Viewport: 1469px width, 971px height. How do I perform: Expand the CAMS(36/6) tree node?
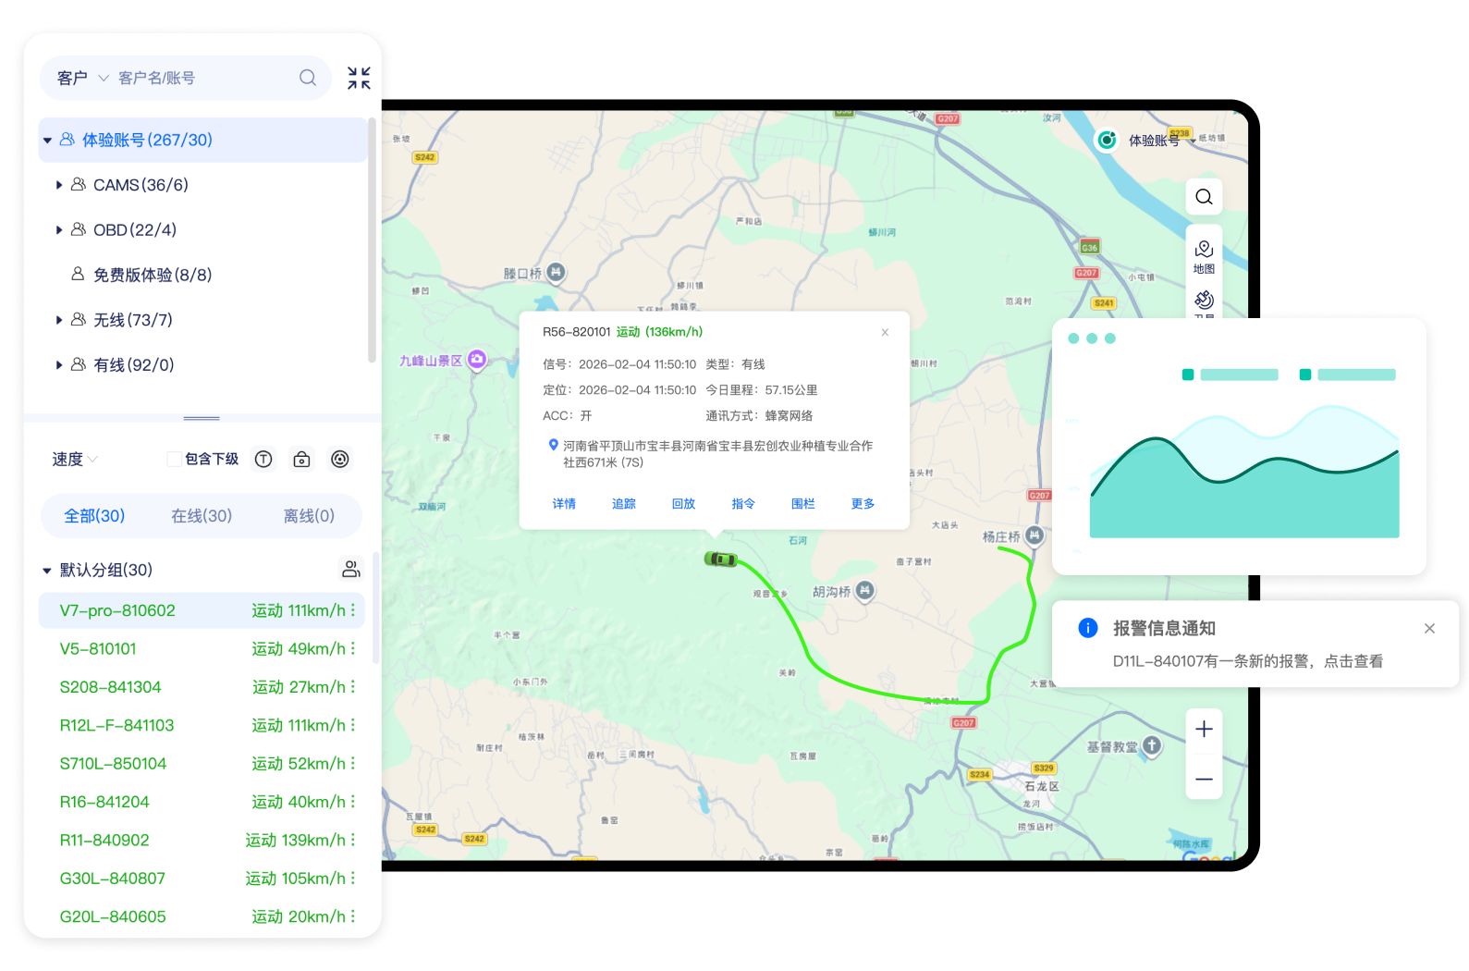(x=59, y=185)
